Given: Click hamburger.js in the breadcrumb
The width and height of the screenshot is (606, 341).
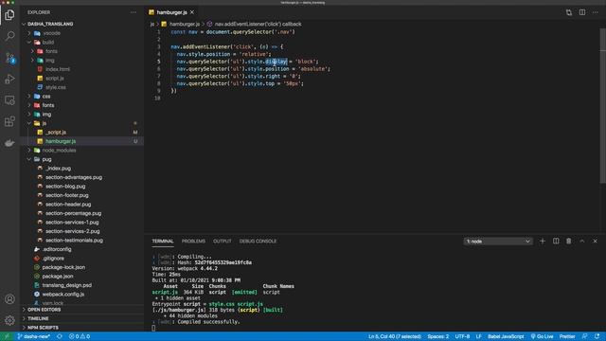Looking at the screenshot, I should coord(185,24).
